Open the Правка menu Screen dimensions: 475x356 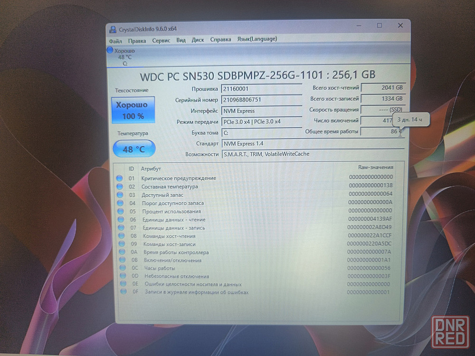pos(137,41)
